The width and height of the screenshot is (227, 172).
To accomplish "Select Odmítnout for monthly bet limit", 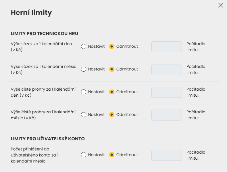I will pyautogui.click(x=112, y=69).
